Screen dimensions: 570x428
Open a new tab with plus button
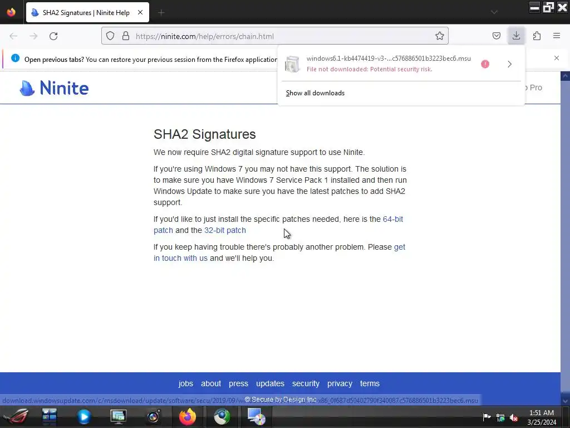point(161,13)
